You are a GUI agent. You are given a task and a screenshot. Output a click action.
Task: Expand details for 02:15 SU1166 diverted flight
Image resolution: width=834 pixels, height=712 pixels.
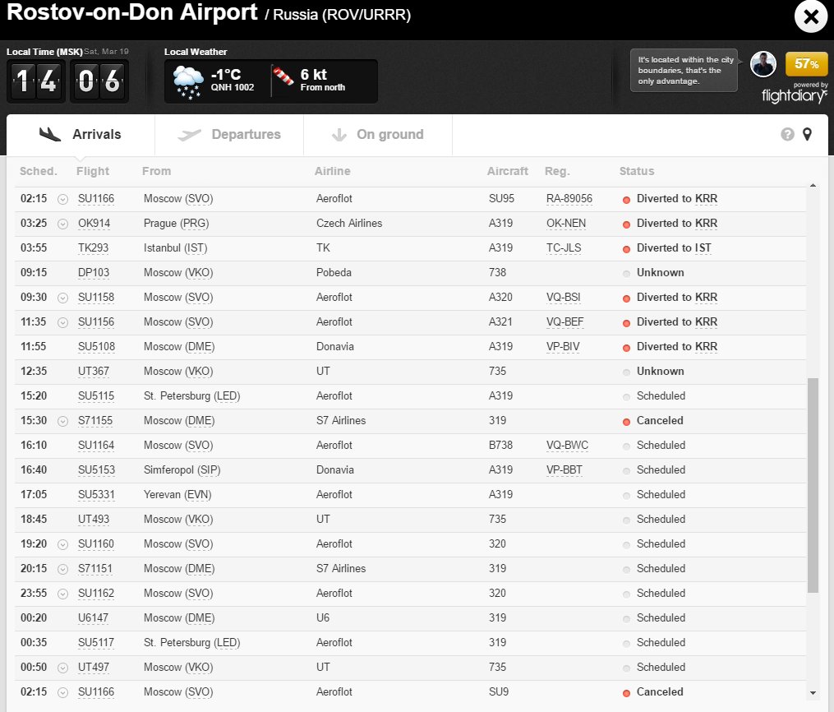(62, 199)
